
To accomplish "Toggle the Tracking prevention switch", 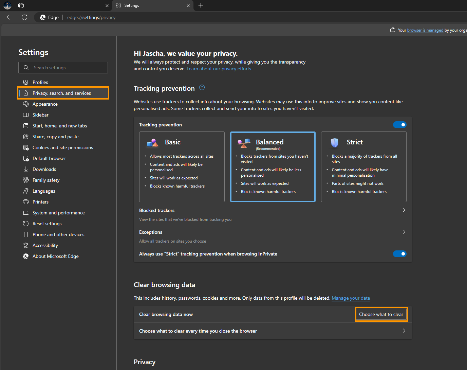I will [400, 125].
